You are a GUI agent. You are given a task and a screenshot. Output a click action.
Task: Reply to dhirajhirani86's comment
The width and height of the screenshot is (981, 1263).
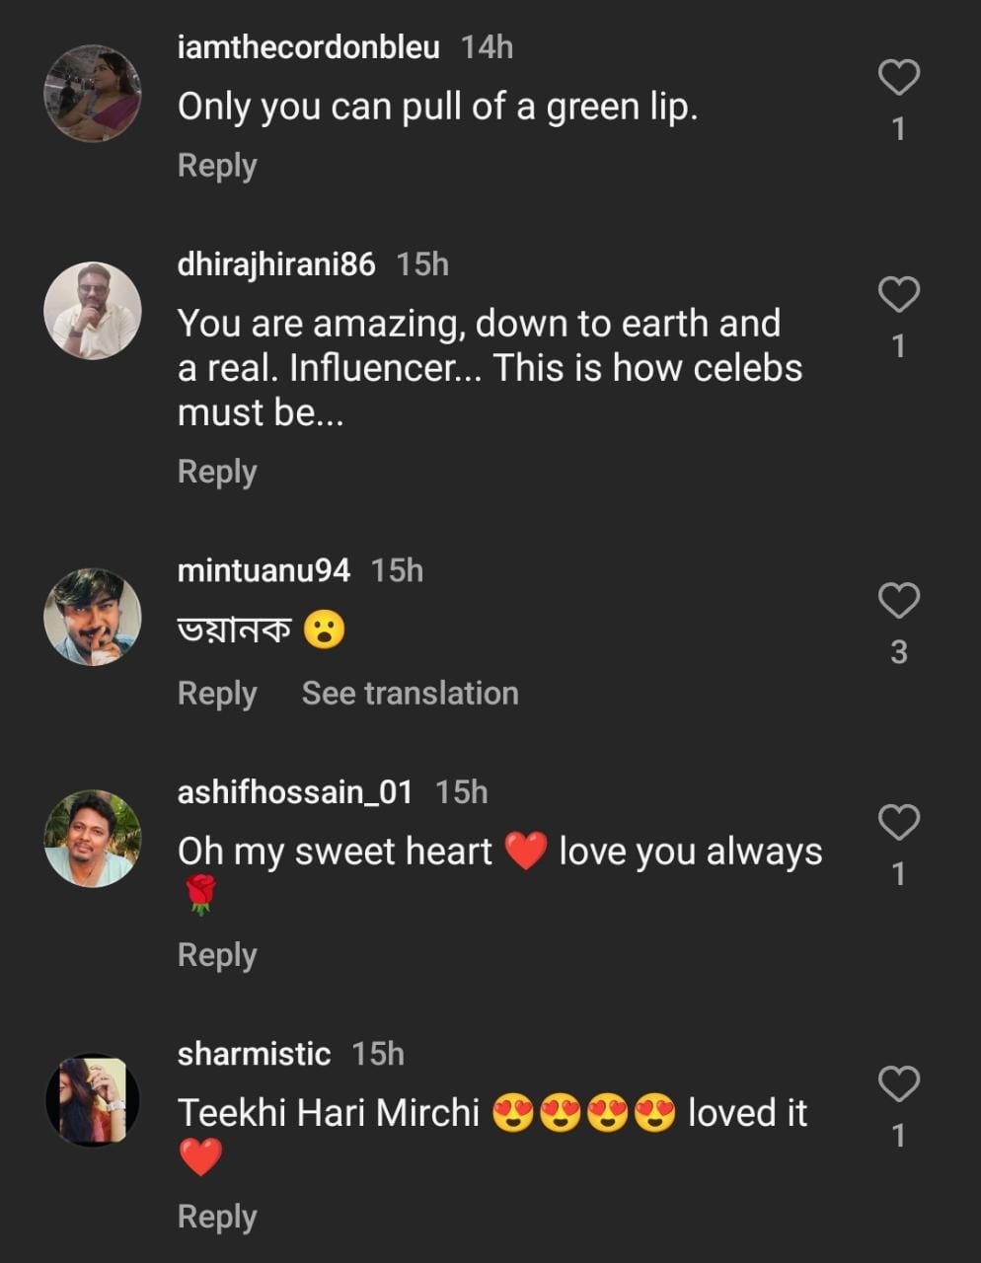point(217,472)
